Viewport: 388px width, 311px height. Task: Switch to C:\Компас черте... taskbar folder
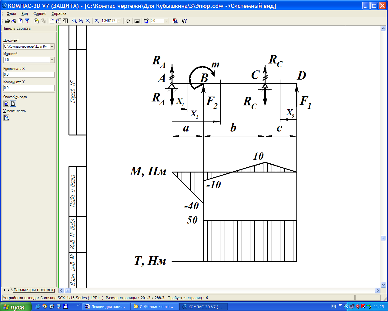coord(155,307)
